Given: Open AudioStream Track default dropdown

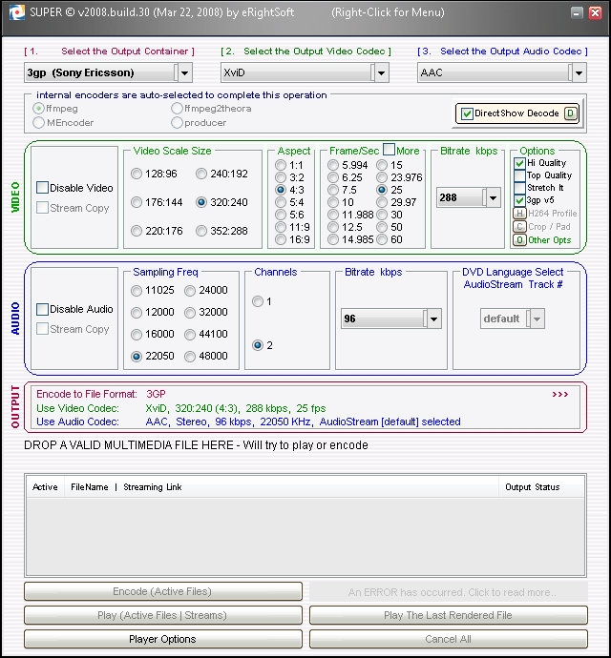Looking at the screenshot, I should [537, 319].
